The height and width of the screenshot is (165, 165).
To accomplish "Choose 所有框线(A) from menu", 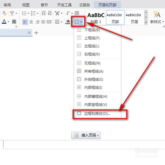I will click(97, 71).
